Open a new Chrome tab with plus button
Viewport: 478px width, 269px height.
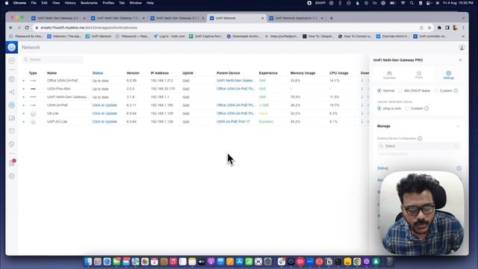point(332,18)
